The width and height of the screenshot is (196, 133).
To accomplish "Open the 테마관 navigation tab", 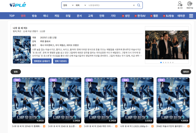I will coord(181,16).
